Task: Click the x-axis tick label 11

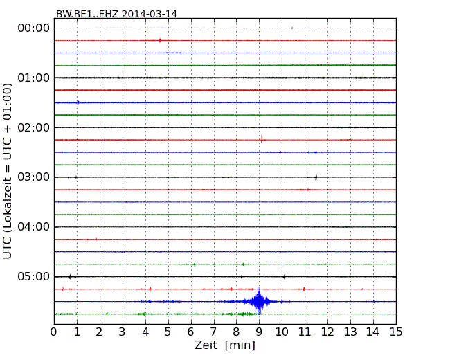Action: point(305,332)
